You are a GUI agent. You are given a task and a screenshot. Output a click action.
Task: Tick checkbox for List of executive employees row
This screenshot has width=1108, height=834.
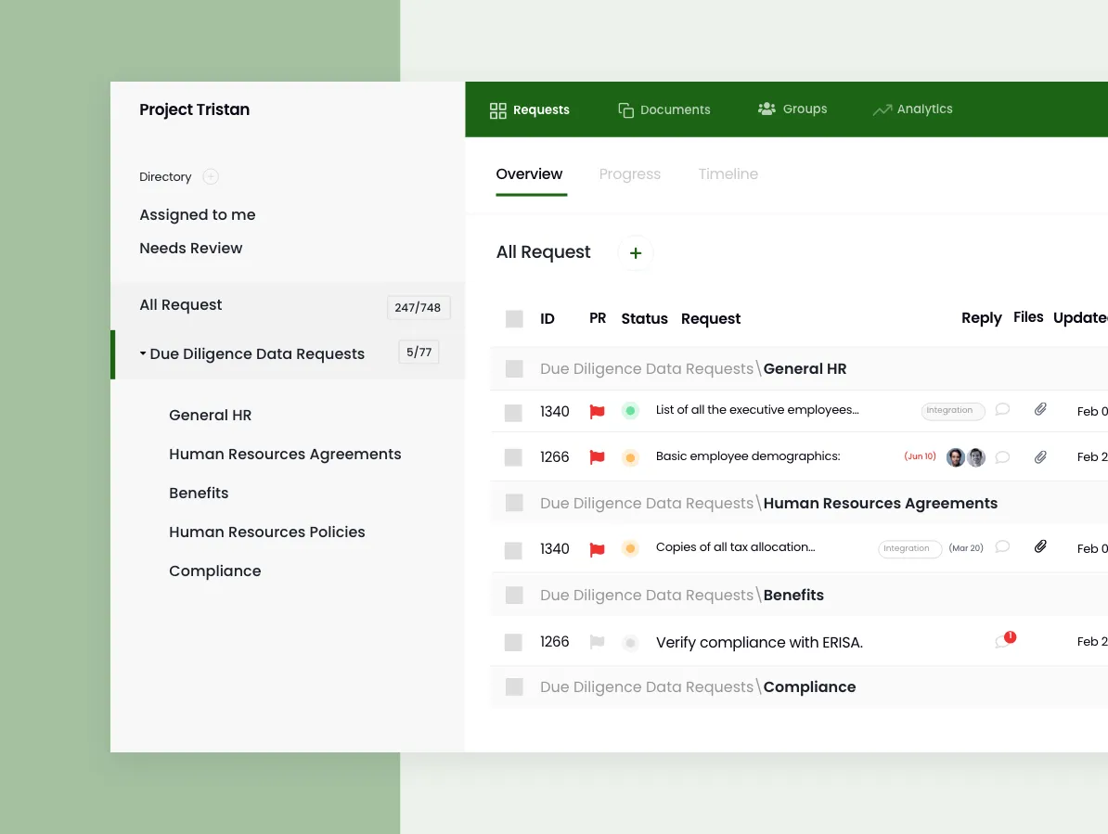point(513,413)
